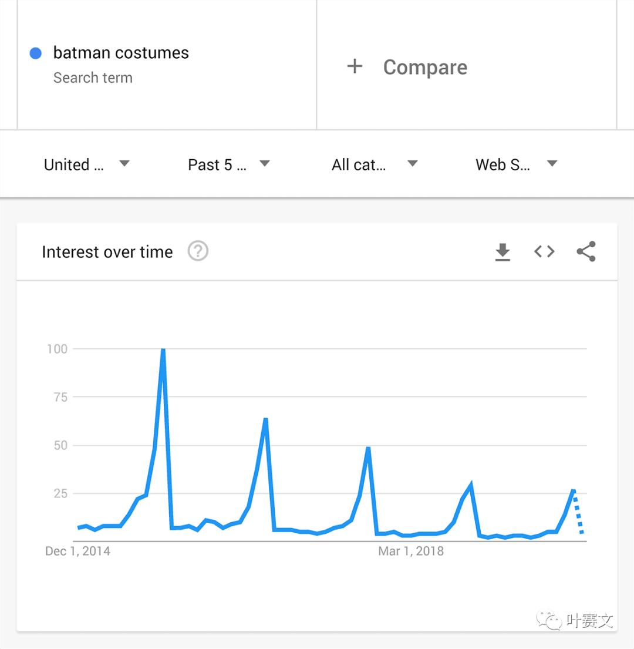
Task: Share the interest over time chart
Action: (x=586, y=251)
